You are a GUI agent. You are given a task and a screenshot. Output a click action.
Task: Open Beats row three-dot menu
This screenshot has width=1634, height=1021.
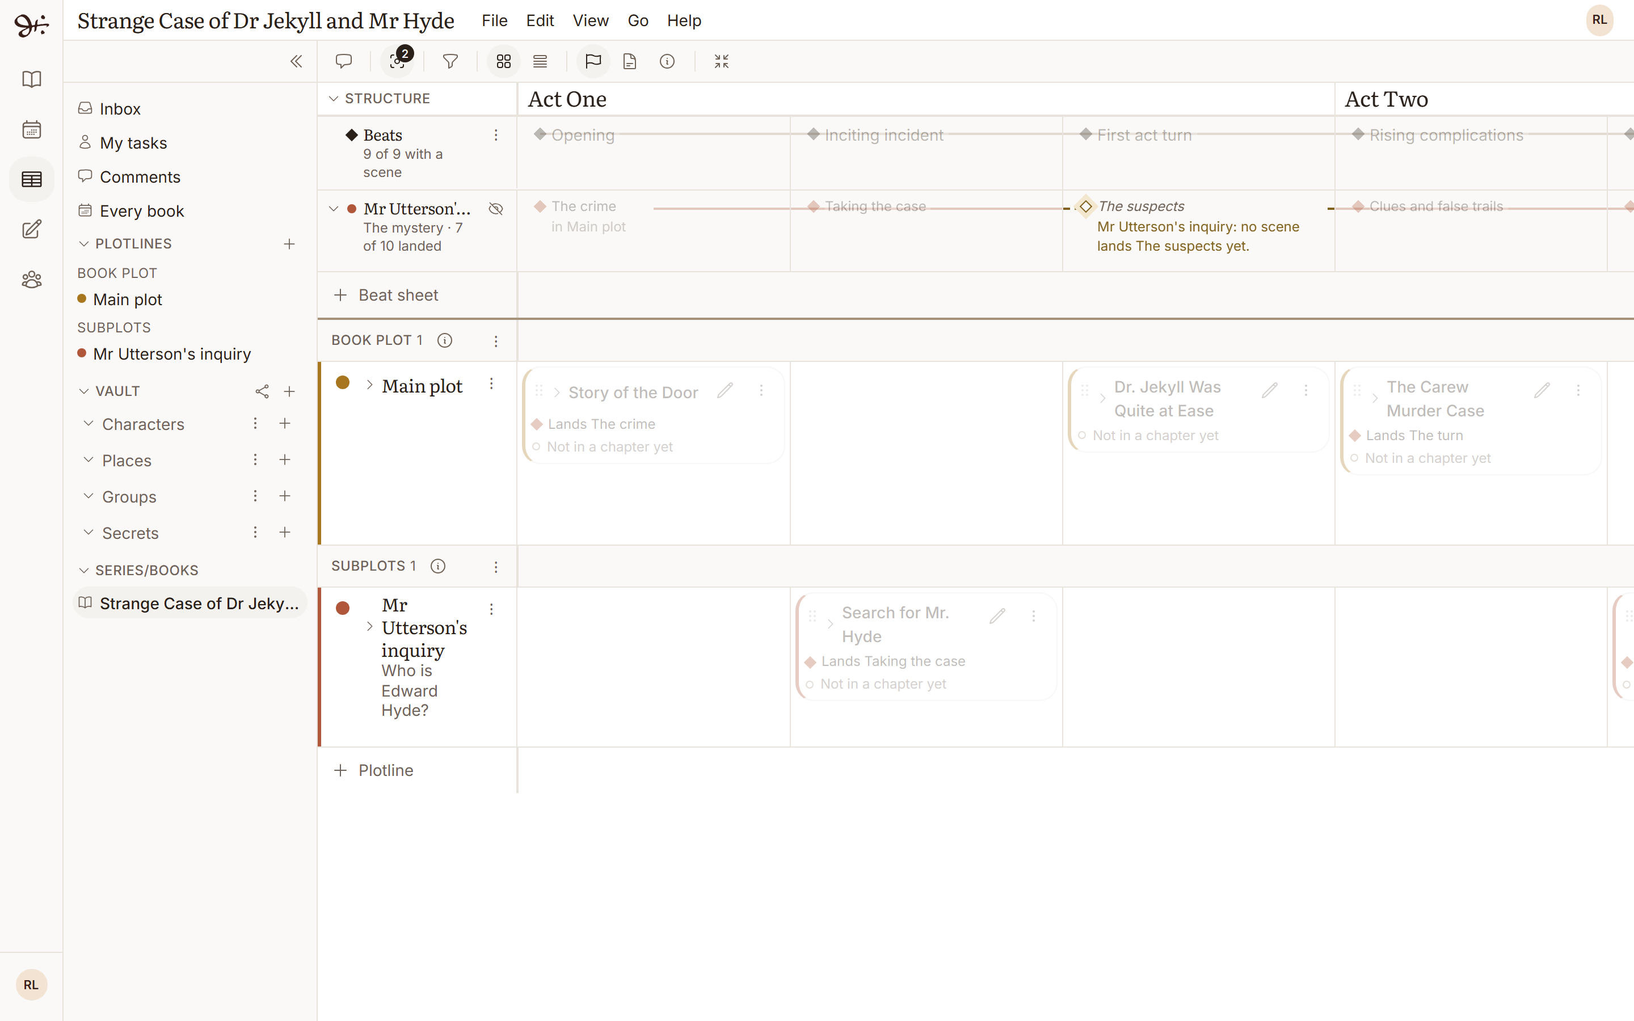tap(496, 135)
